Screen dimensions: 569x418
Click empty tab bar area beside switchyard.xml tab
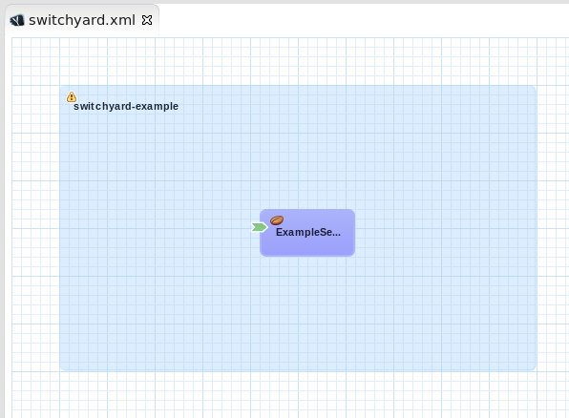[x=363, y=20]
